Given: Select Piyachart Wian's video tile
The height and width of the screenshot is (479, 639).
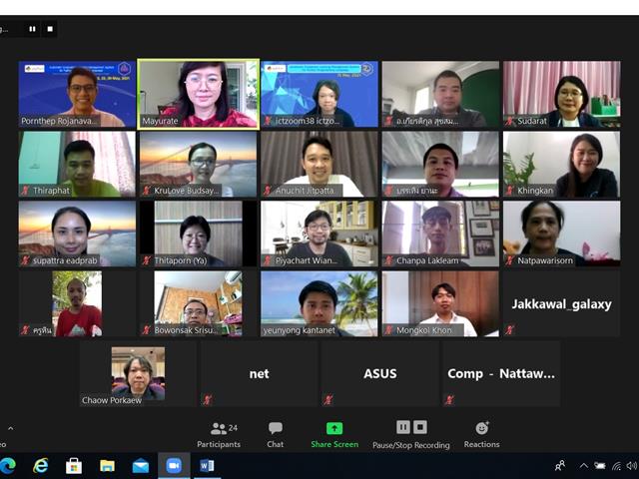Looking at the screenshot, I should 319,234.
